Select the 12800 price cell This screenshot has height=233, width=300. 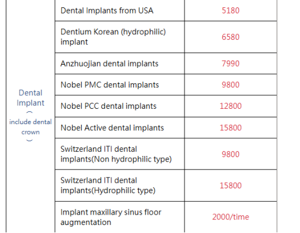point(230,106)
